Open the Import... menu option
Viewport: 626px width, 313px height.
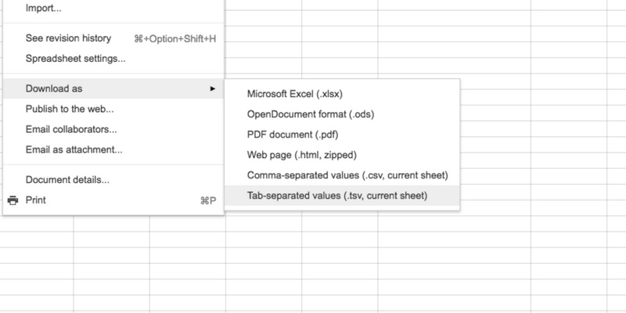pyautogui.click(x=44, y=9)
